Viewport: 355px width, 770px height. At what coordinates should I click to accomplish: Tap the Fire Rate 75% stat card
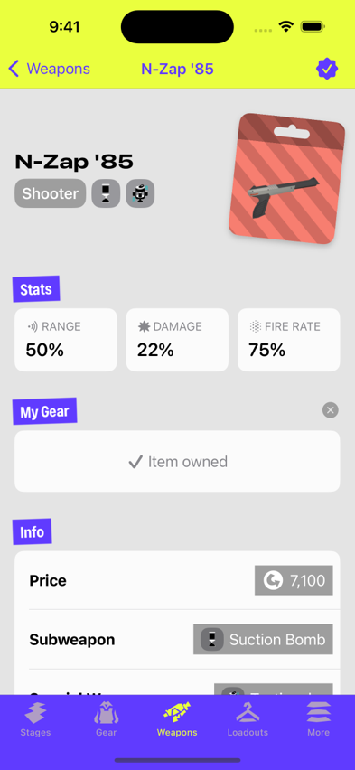(x=289, y=340)
